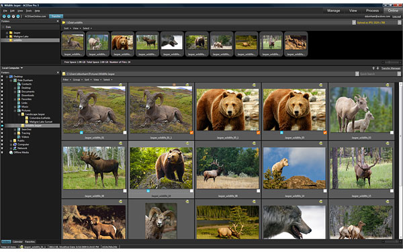Click the Computer icon in the folder tree
The width and height of the screenshot is (403, 252).
point(15,144)
